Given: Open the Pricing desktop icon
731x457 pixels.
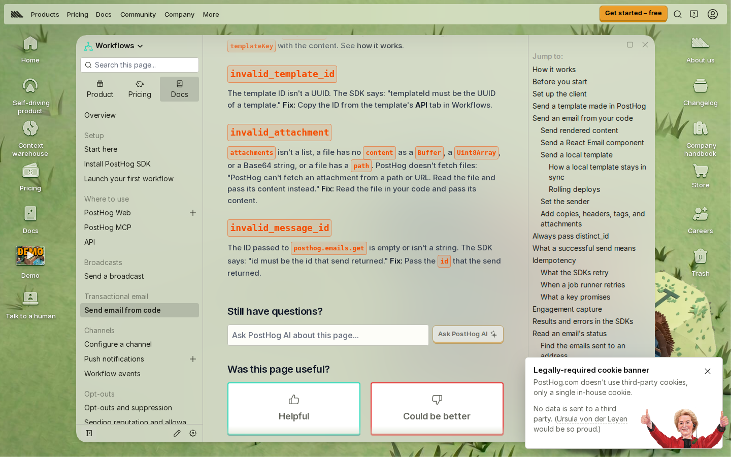Looking at the screenshot, I should click(30, 177).
